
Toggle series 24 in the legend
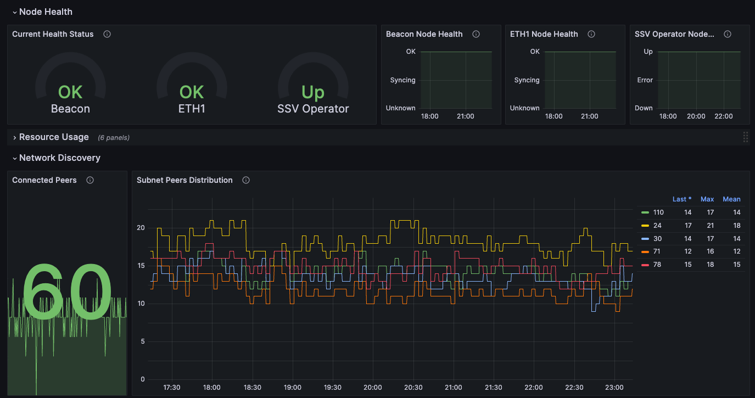pos(657,226)
